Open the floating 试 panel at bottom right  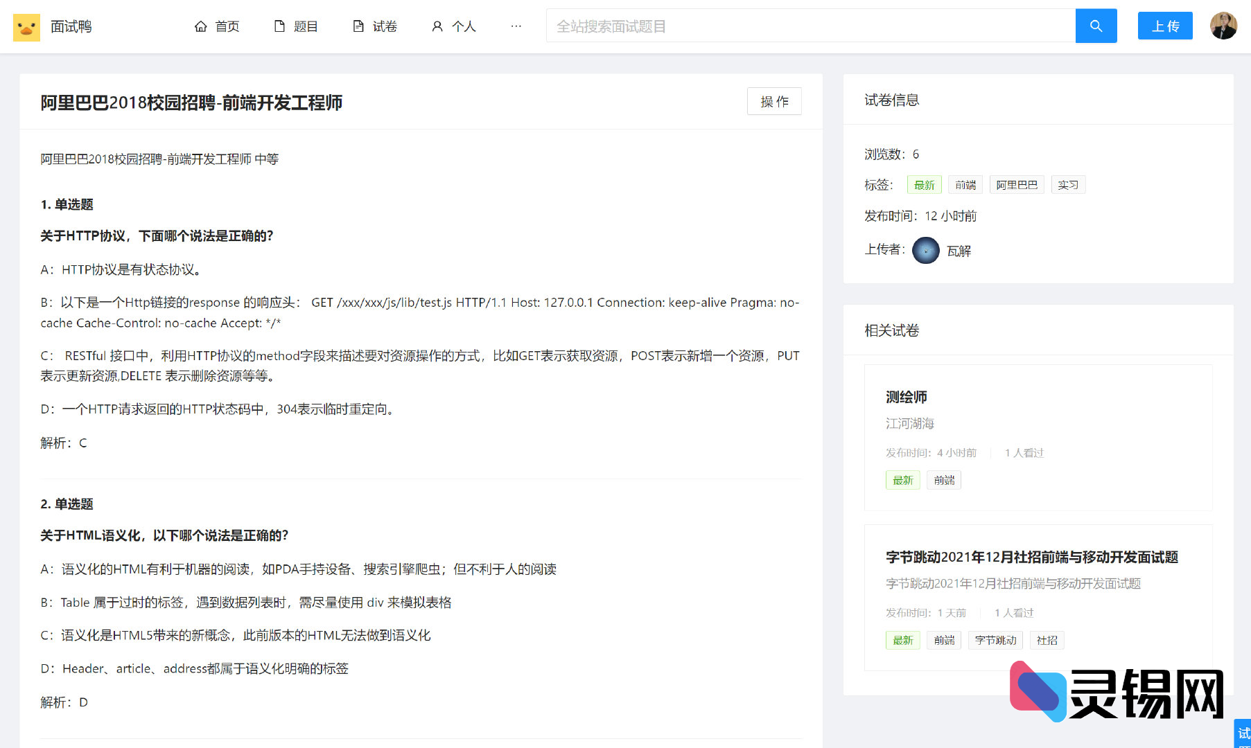pos(1243,733)
